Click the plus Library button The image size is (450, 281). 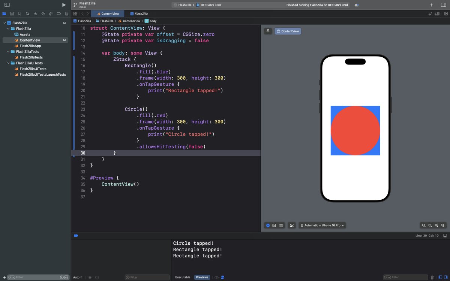pos(431,5)
